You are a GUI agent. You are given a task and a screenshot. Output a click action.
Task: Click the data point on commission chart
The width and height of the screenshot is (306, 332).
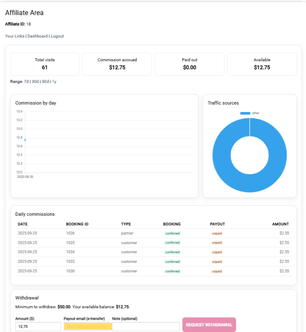[25, 140]
